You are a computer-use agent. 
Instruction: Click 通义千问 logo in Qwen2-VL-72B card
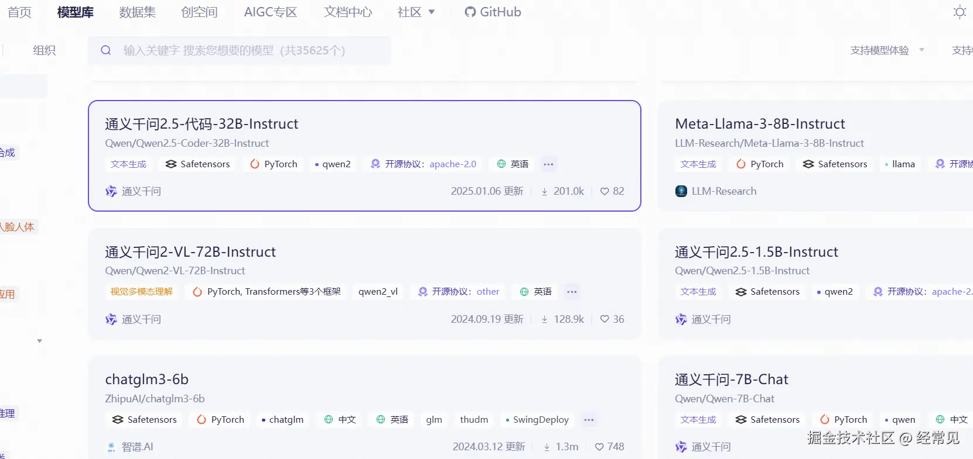click(111, 319)
